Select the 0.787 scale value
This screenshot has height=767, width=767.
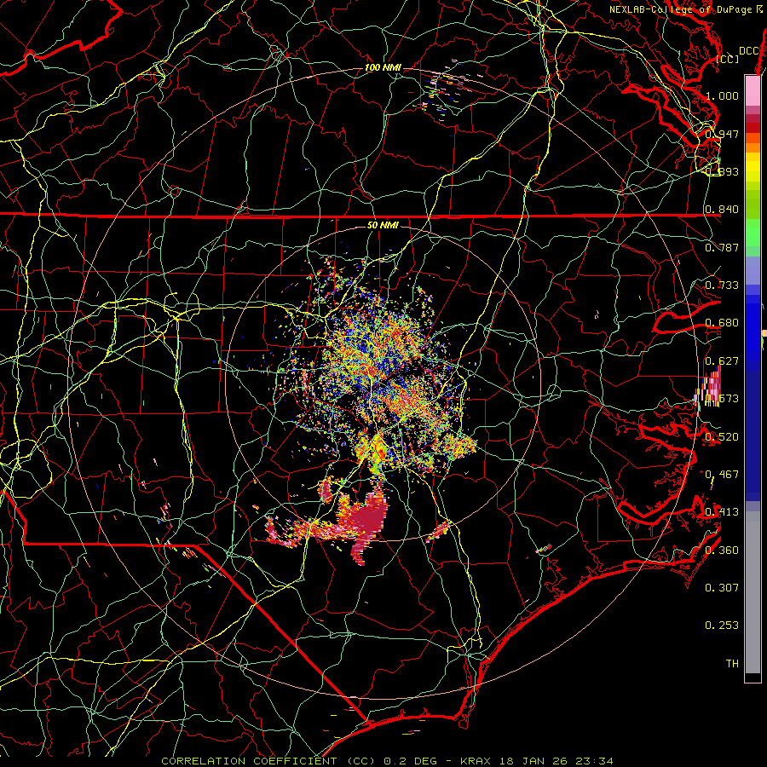[x=722, y=247]
